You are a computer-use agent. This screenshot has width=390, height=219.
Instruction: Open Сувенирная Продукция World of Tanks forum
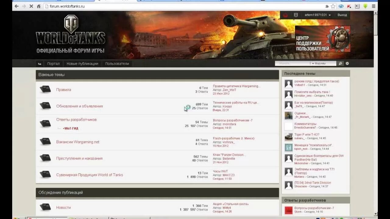90,175
